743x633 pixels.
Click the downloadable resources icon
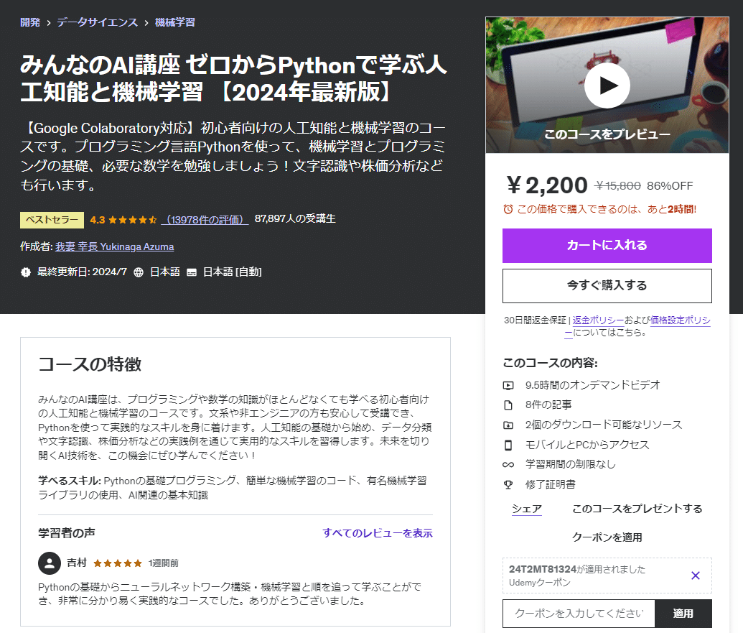510,425
